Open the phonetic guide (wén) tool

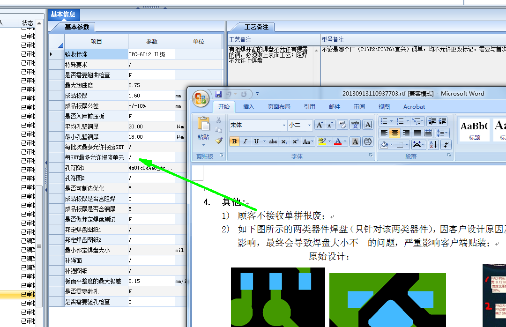[x=355, y=125]
